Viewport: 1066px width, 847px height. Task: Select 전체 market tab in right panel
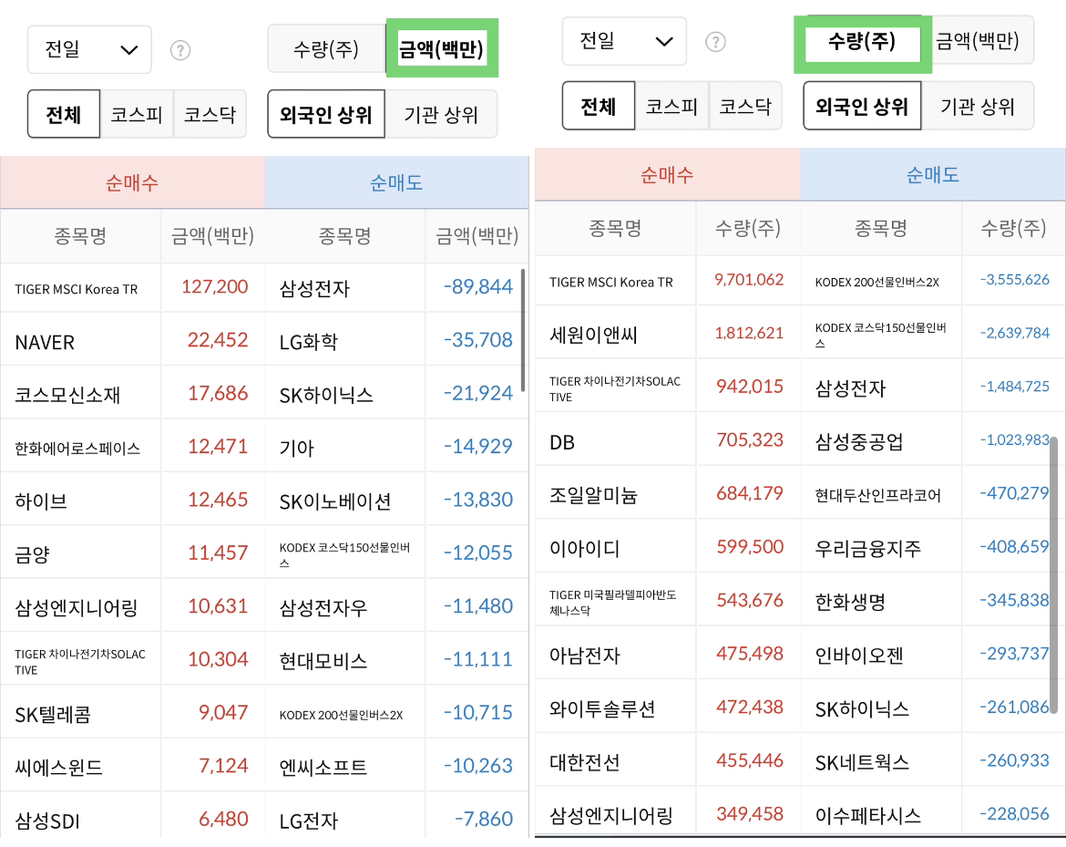599,106
